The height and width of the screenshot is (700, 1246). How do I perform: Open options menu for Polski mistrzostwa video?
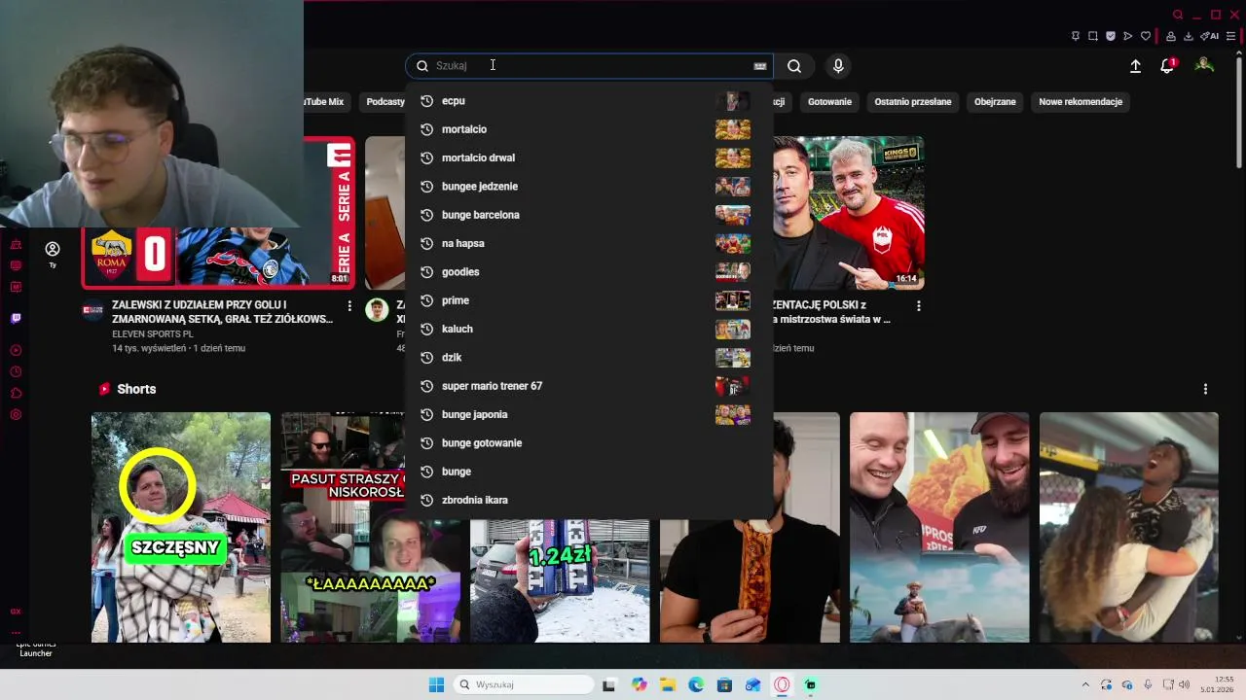click(x=918, y=306)
